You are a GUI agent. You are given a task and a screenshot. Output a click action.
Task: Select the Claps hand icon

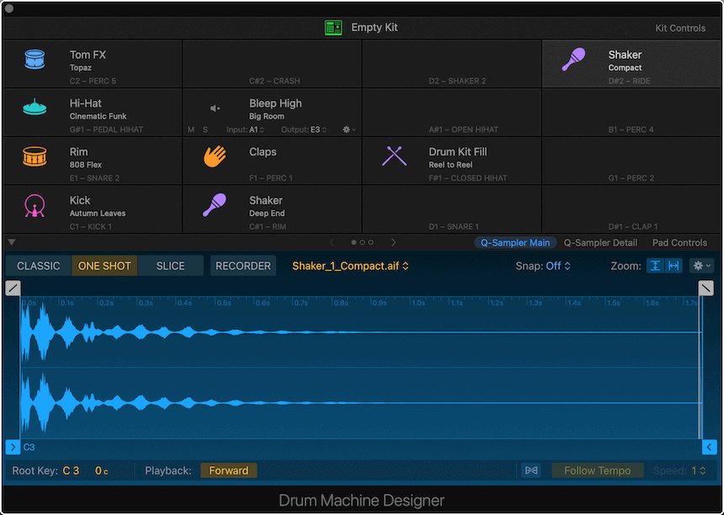point(215,157)
